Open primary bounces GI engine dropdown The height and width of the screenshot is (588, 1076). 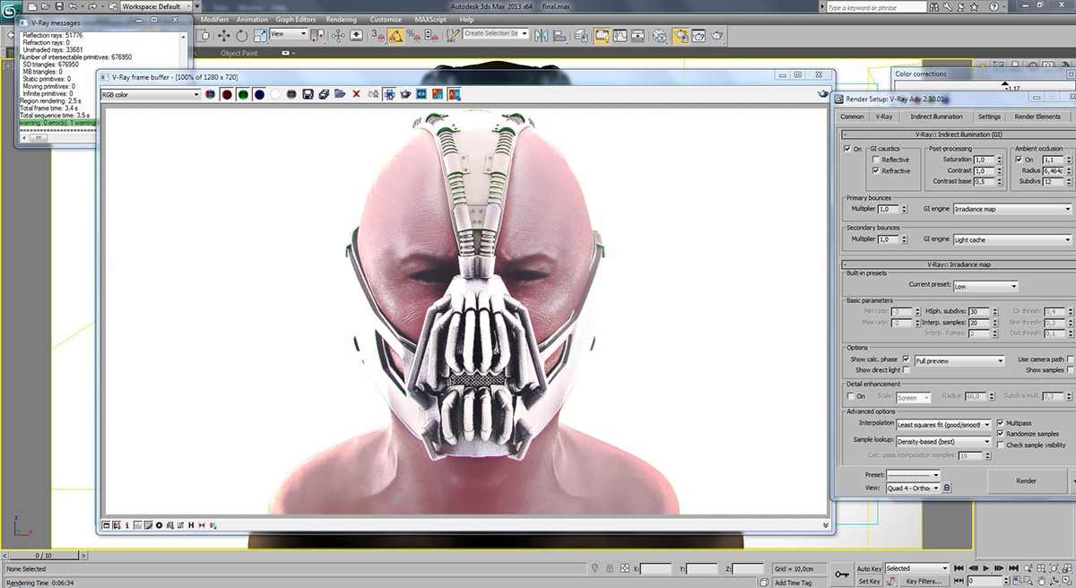[1011, 209]
